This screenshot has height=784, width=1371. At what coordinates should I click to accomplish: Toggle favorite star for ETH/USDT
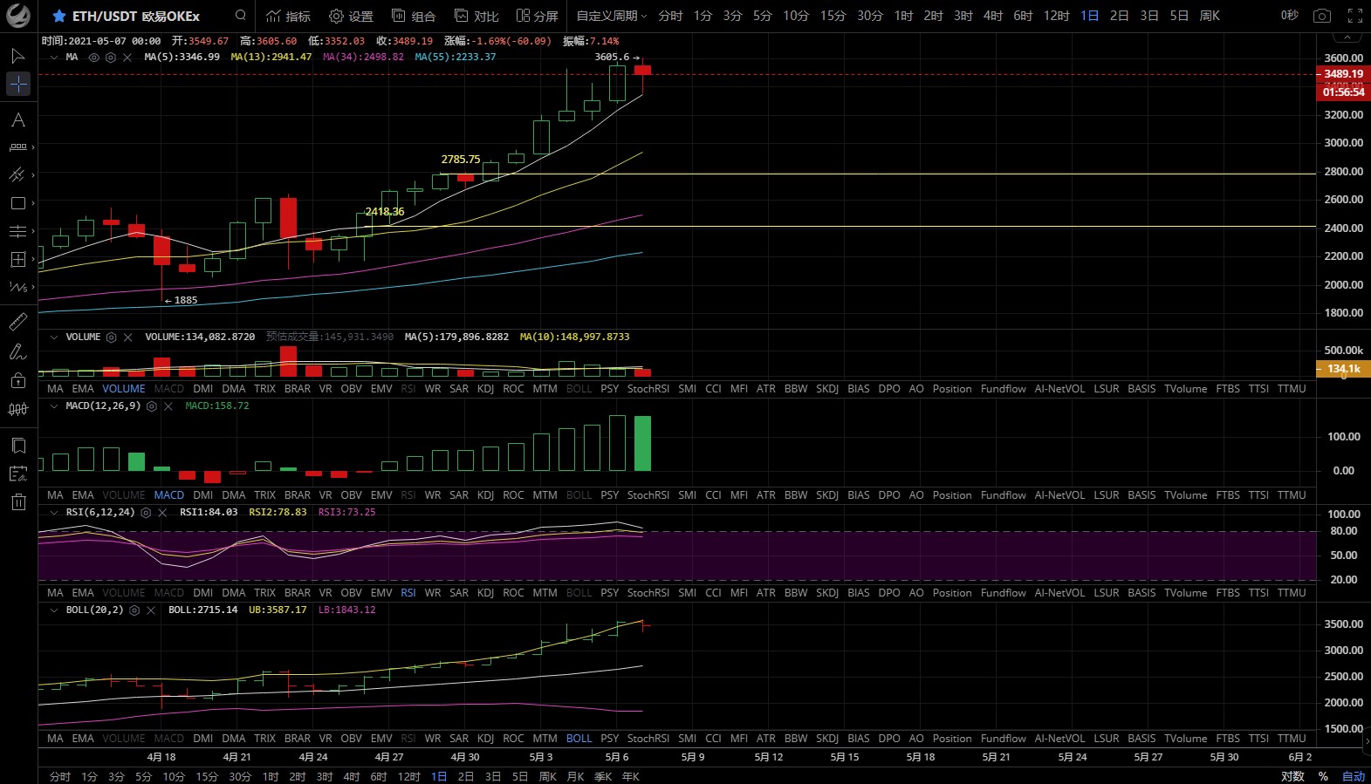pos(58,16)
